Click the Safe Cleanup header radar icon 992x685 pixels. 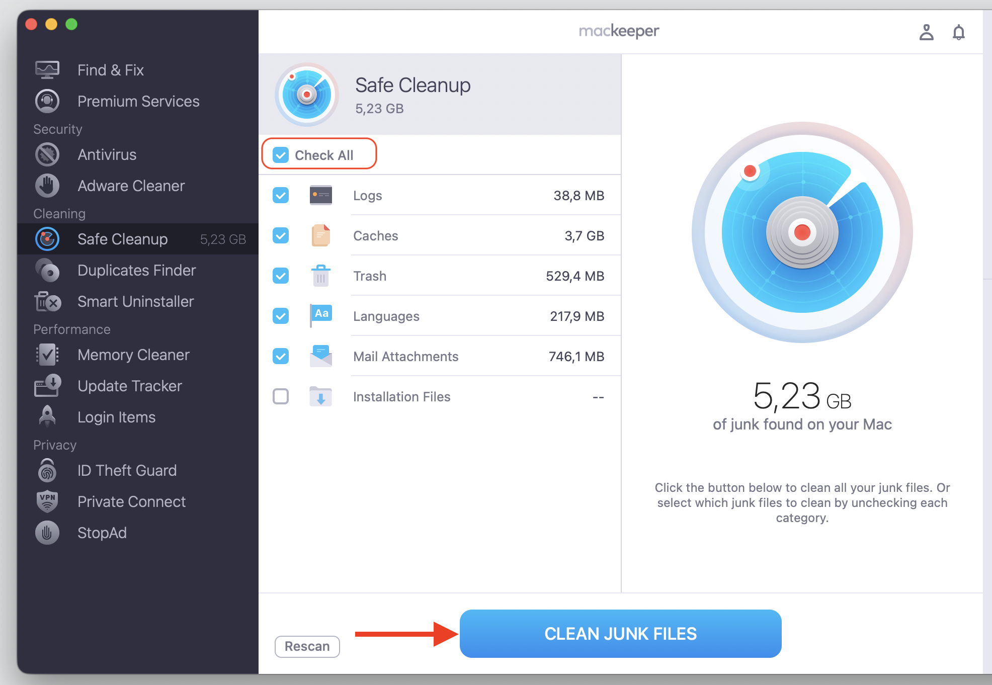coord(307,95)
